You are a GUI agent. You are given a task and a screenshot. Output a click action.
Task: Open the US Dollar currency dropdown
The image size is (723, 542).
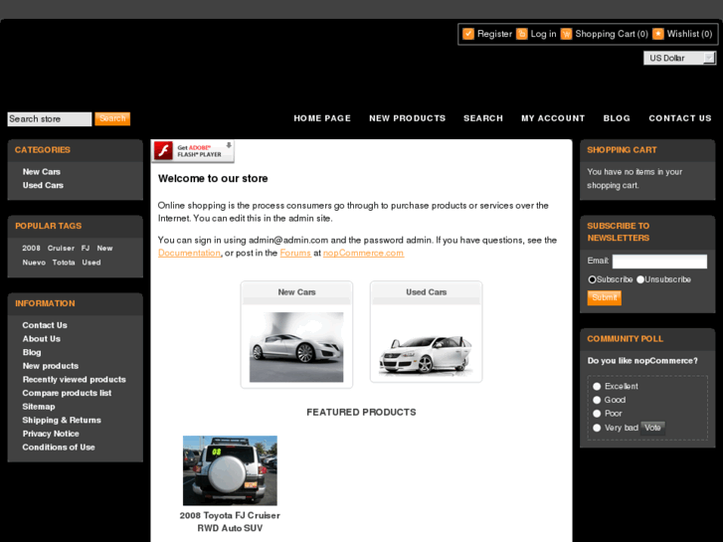[679, 58]
